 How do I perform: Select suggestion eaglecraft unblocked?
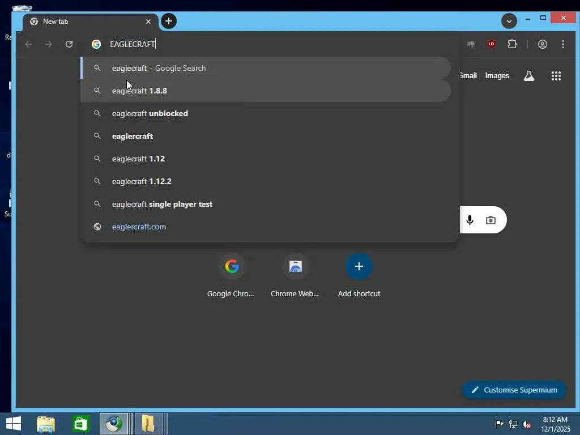[266, 113]
